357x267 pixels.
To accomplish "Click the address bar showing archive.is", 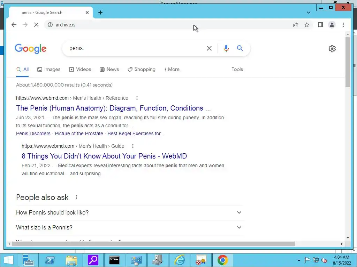I will pyautogui.click(x=168, y=25).
